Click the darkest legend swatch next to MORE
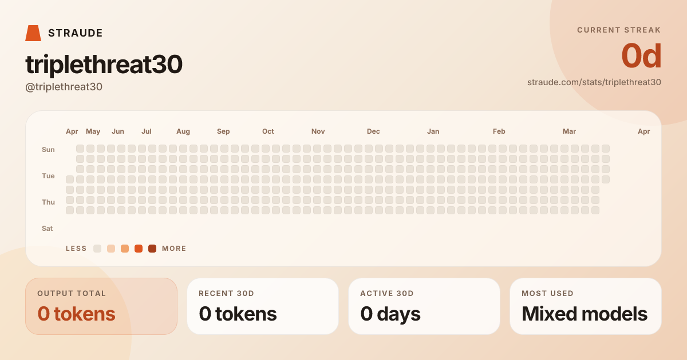 [x=152, y=249]
